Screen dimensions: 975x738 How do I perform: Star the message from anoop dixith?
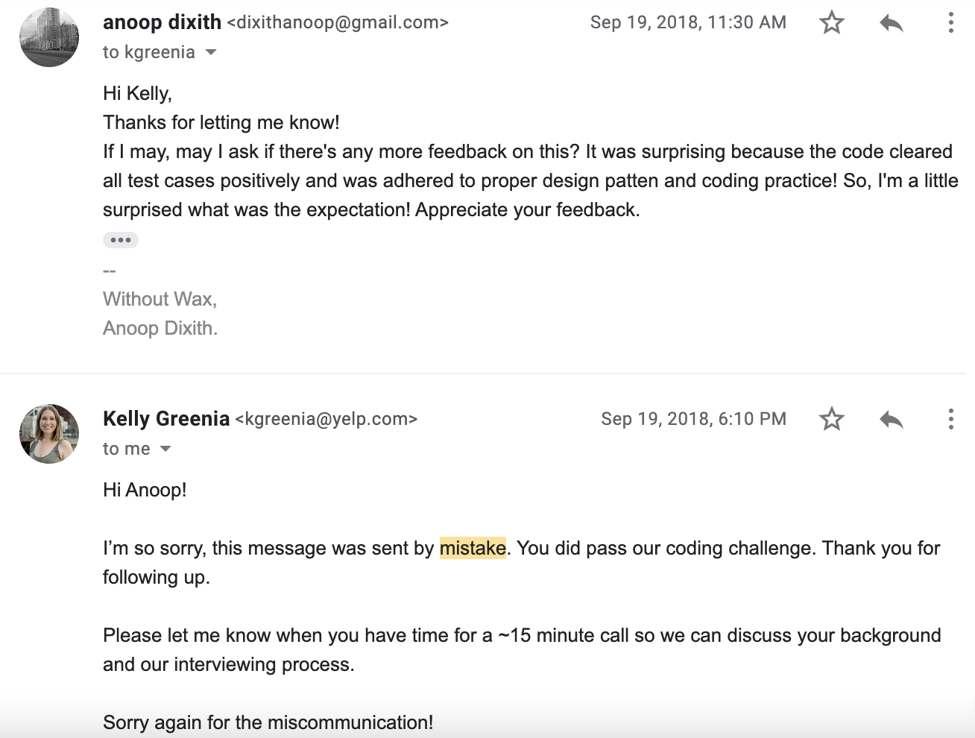pyautogui.click(x=831, y=22)
